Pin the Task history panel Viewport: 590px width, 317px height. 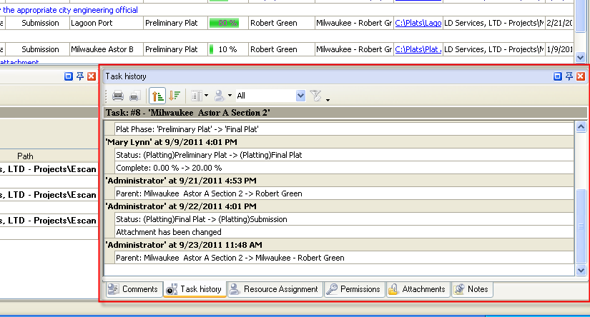[570, 76]
